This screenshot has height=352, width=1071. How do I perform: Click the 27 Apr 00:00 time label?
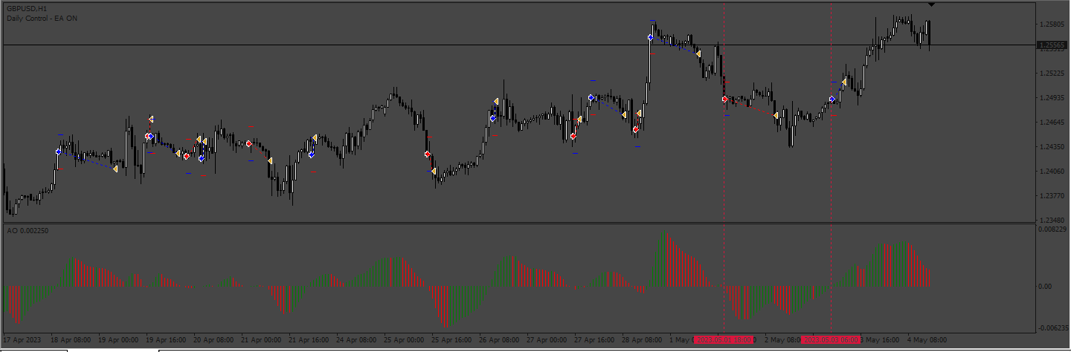tap(546, 340)
